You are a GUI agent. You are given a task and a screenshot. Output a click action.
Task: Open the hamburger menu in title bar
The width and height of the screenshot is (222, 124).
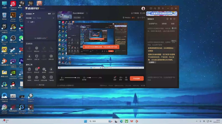163,9
